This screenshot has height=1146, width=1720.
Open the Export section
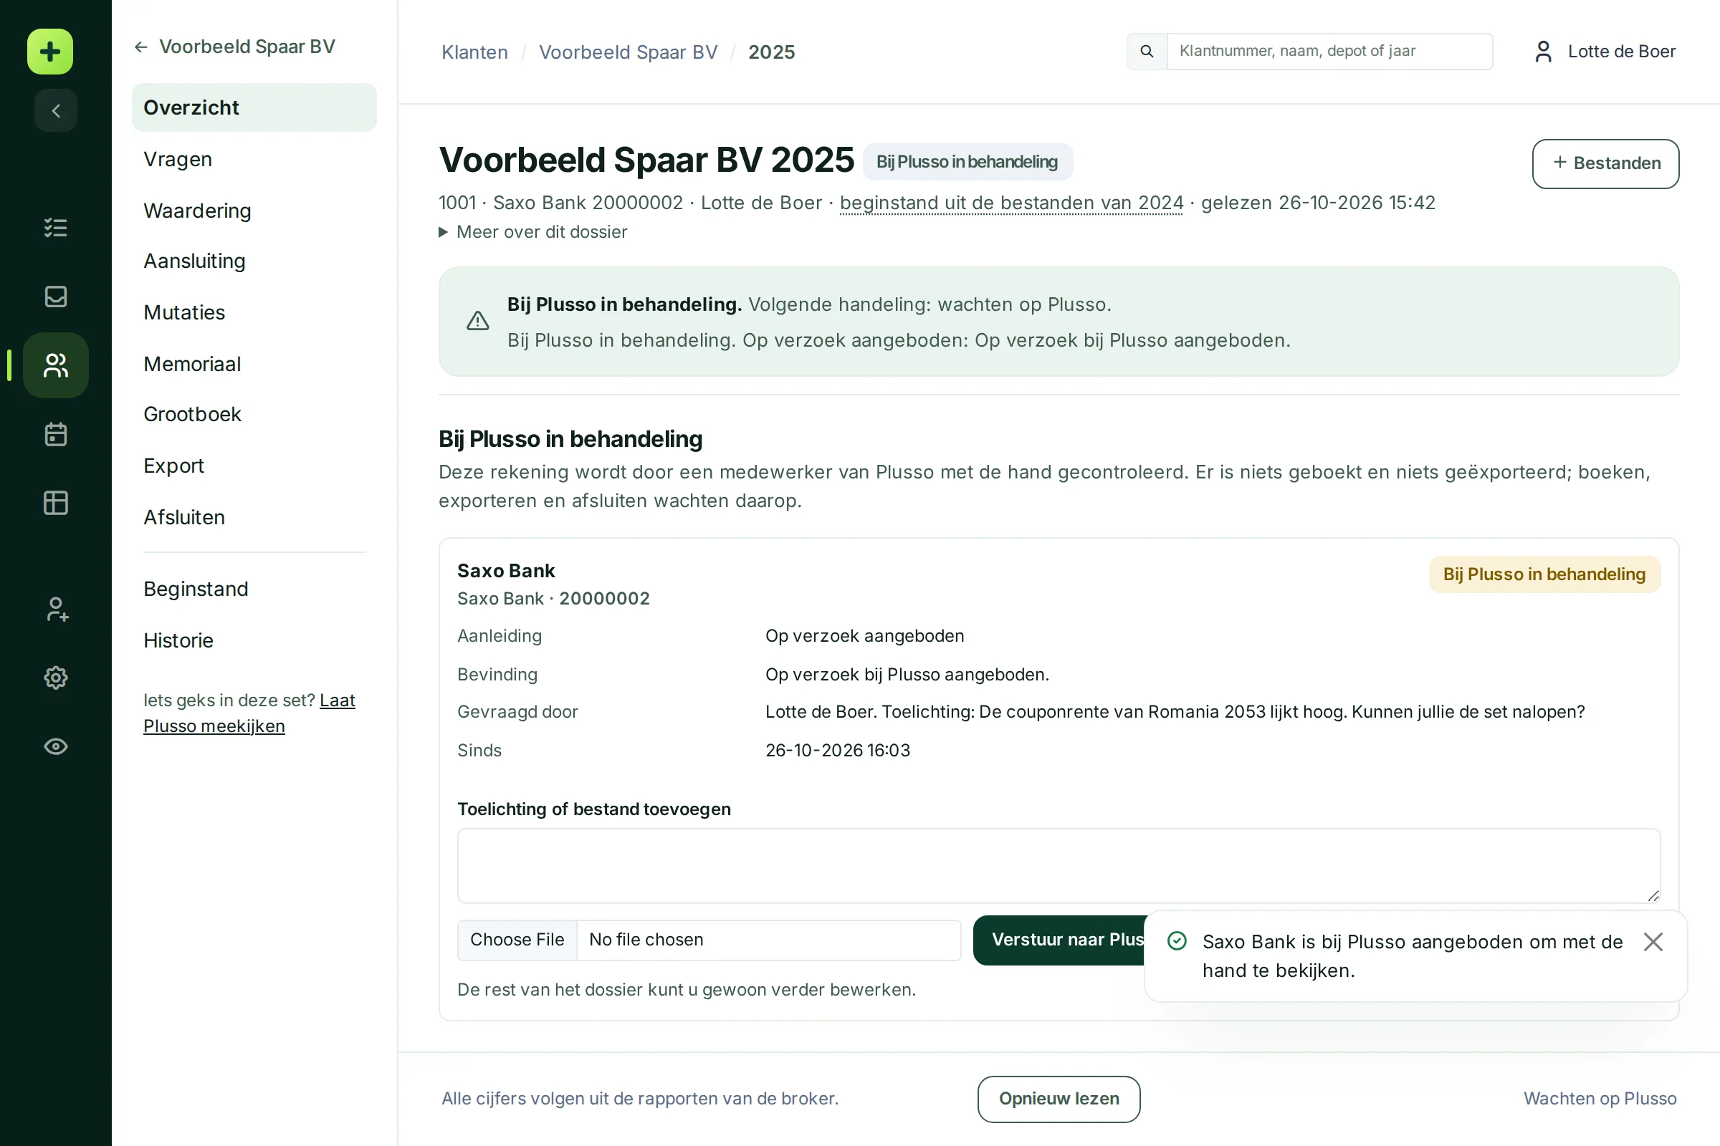click(x=254, y=466)
